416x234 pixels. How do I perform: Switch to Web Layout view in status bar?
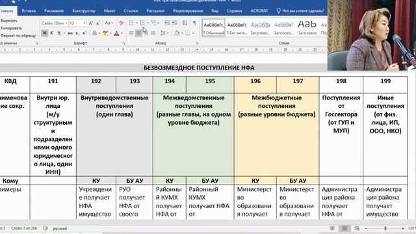pos(357,228)
